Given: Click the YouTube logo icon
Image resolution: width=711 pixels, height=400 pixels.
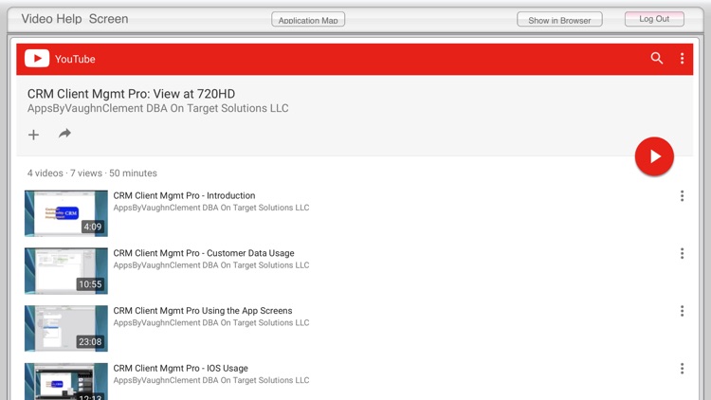Looking at the screenshot, I should (x=37, y=59).
